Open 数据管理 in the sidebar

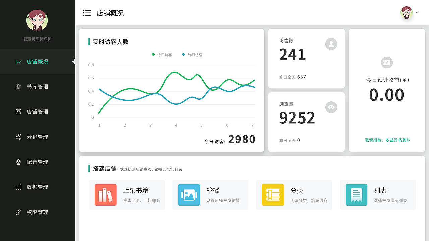pos(38,187)
